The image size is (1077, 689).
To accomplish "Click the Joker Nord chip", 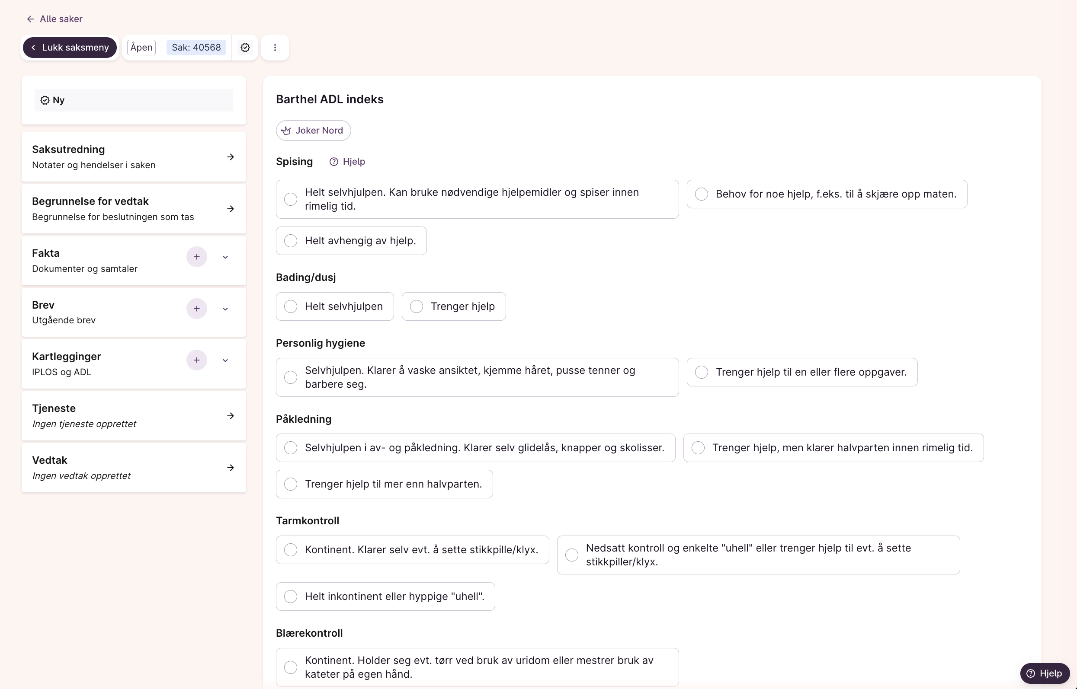I will 313,130.
